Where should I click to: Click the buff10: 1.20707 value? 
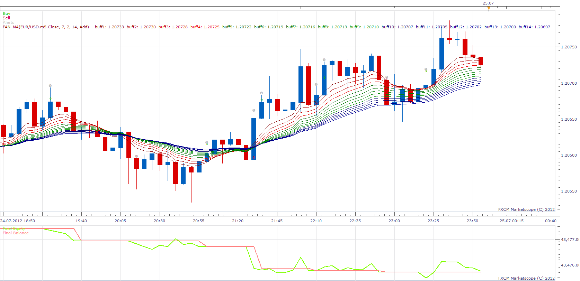click(397, 27)
